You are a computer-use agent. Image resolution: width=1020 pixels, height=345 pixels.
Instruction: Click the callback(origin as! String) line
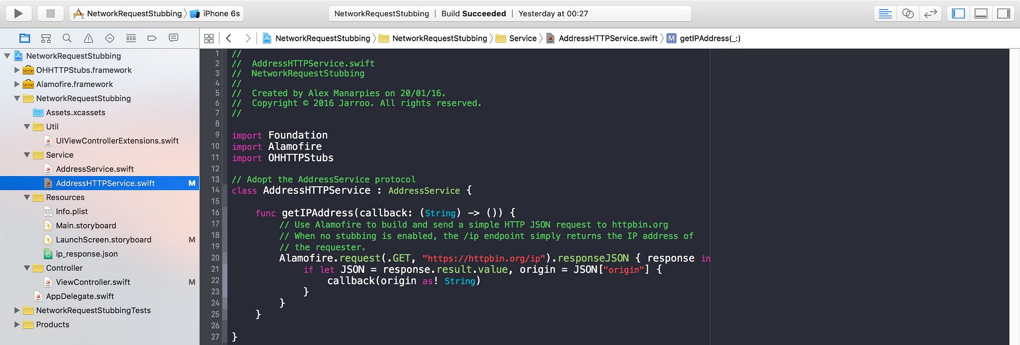tap(403, 281)
